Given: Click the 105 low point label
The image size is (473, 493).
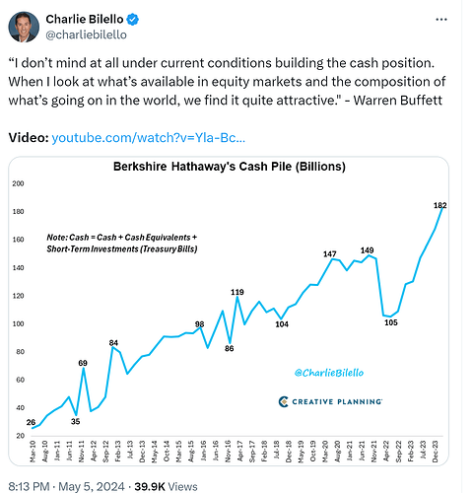Looking at the screenshot, I should tap(391, 322).
